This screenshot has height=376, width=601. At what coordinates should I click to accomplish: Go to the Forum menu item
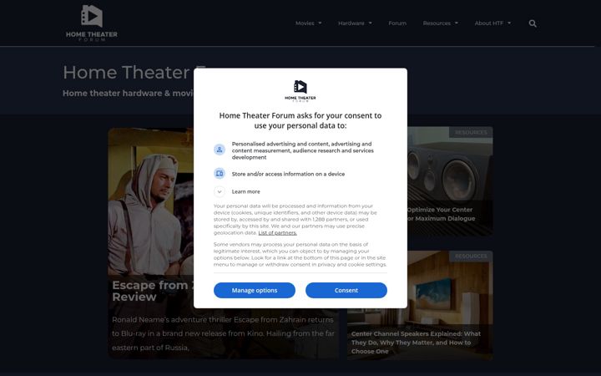397,23
